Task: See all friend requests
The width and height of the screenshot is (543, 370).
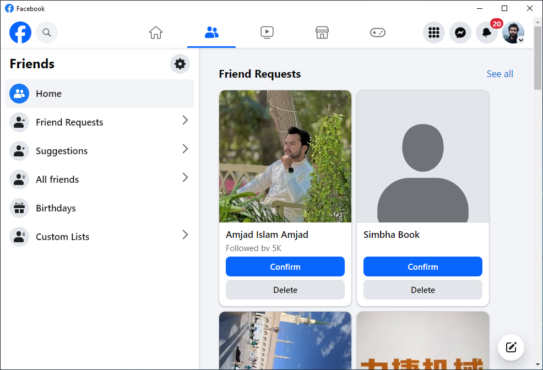Action: (499, 74)
